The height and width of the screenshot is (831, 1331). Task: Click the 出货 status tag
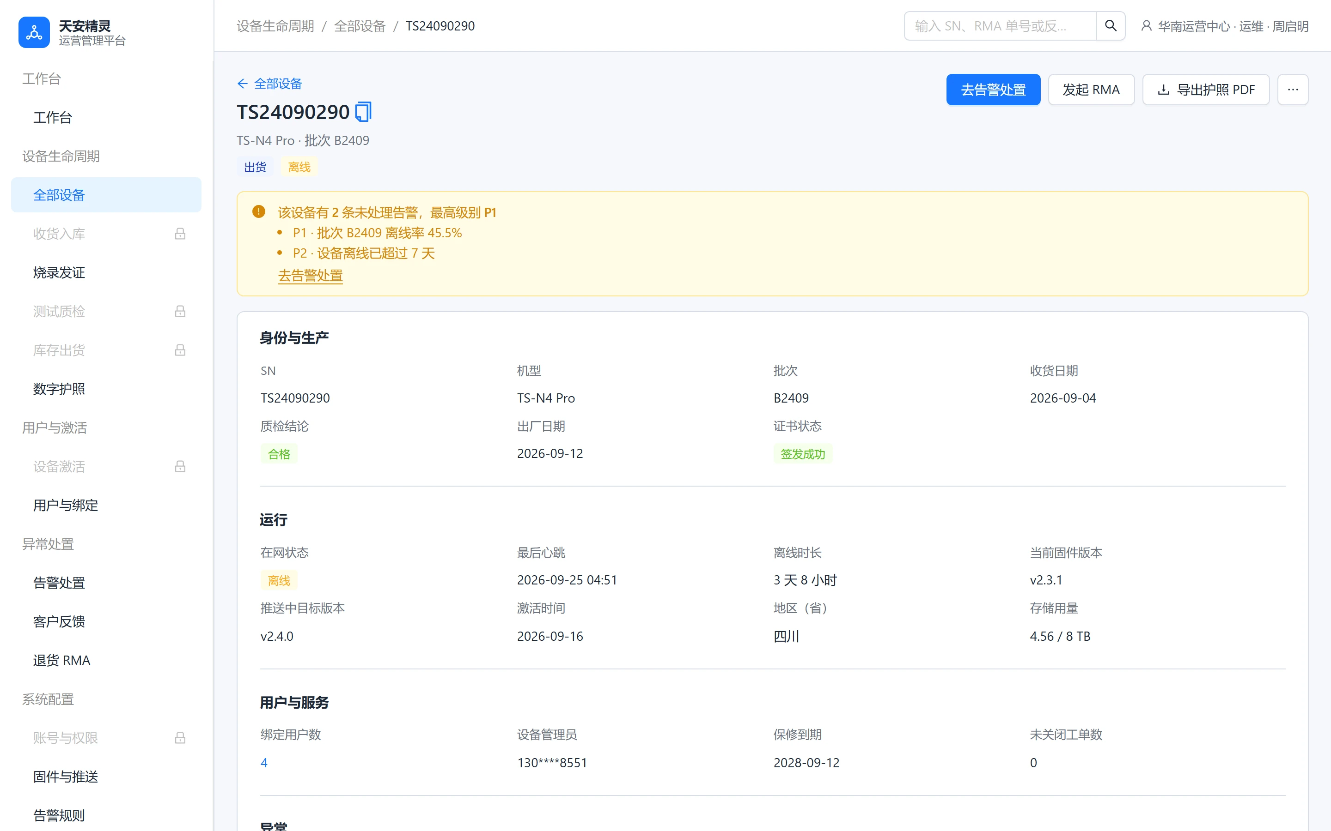(255, 167)
